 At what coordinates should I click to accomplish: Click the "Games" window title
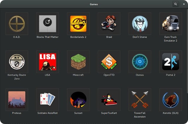click(x=94, y=4)
